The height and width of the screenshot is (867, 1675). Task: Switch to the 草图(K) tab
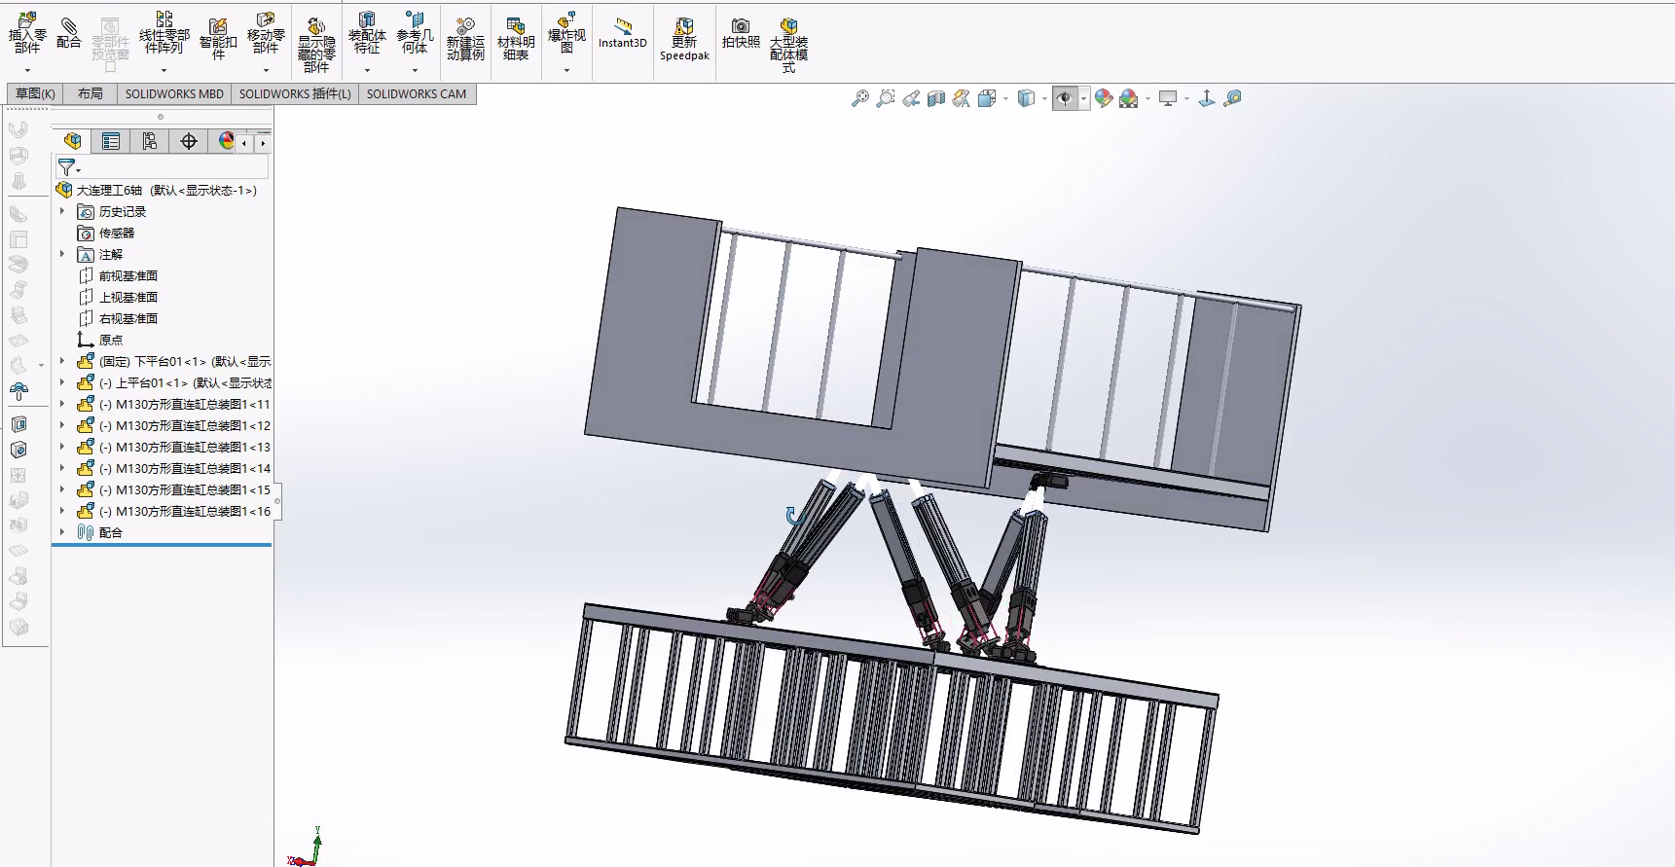point(35,93)
